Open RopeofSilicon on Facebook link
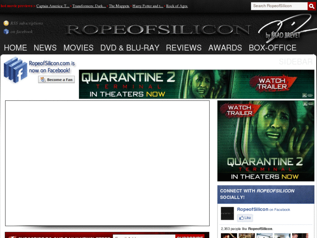The width and height of the screenshot is (317, 238). click(x=263, y=210)
